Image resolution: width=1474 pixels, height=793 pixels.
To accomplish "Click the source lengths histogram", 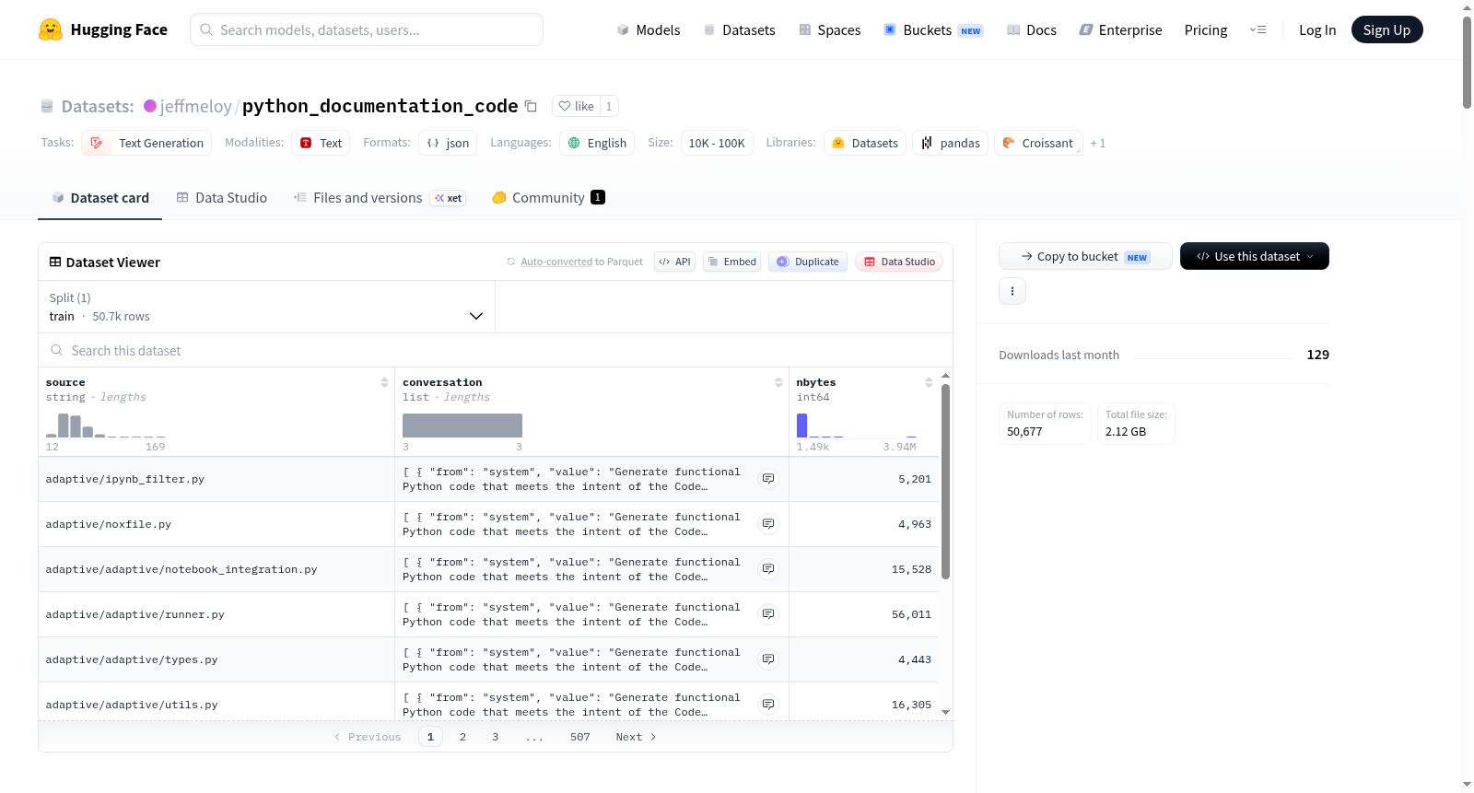I will pos(106,425).
